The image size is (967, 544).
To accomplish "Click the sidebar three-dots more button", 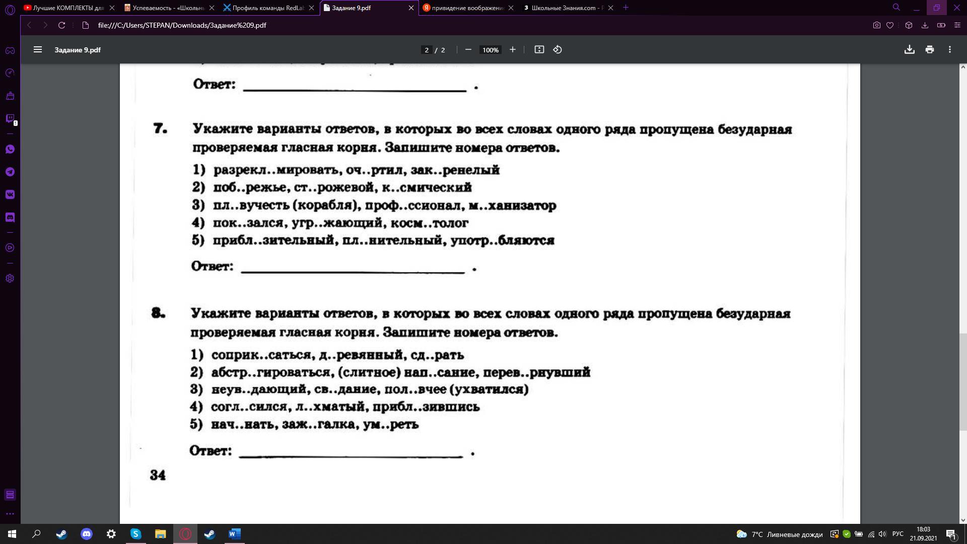I will pos(10,514).
